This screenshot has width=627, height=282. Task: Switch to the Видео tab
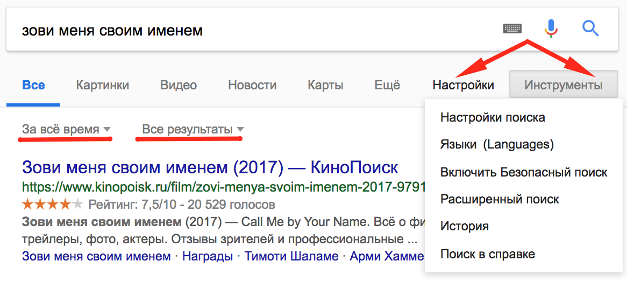179,85
